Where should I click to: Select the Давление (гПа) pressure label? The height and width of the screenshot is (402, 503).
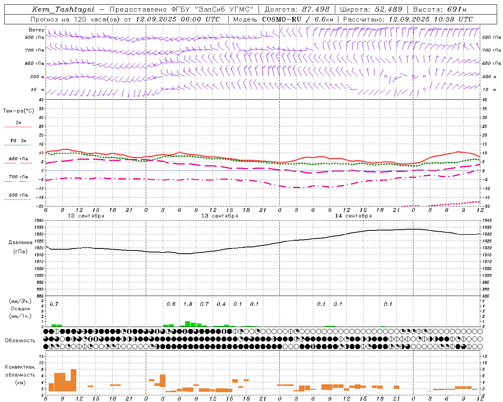[20, 247]
